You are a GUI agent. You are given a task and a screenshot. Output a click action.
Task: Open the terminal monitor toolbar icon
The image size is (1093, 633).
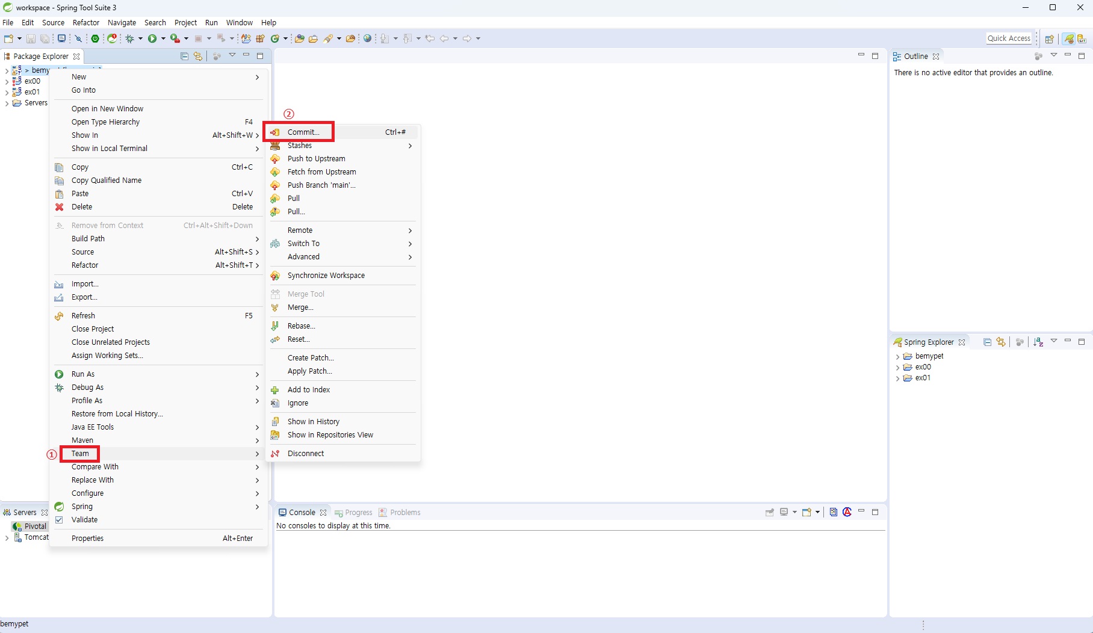(61, 39)
